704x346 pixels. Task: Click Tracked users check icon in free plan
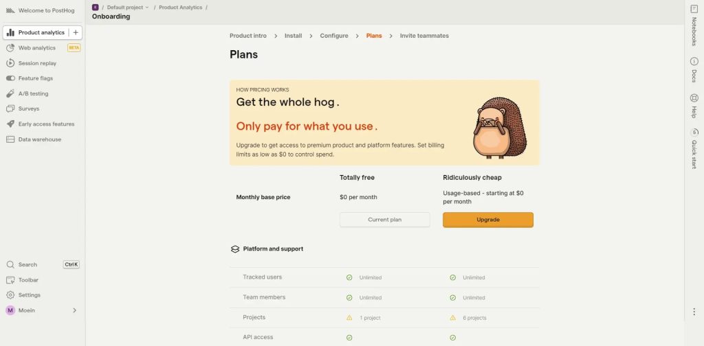tap(349, 277)
